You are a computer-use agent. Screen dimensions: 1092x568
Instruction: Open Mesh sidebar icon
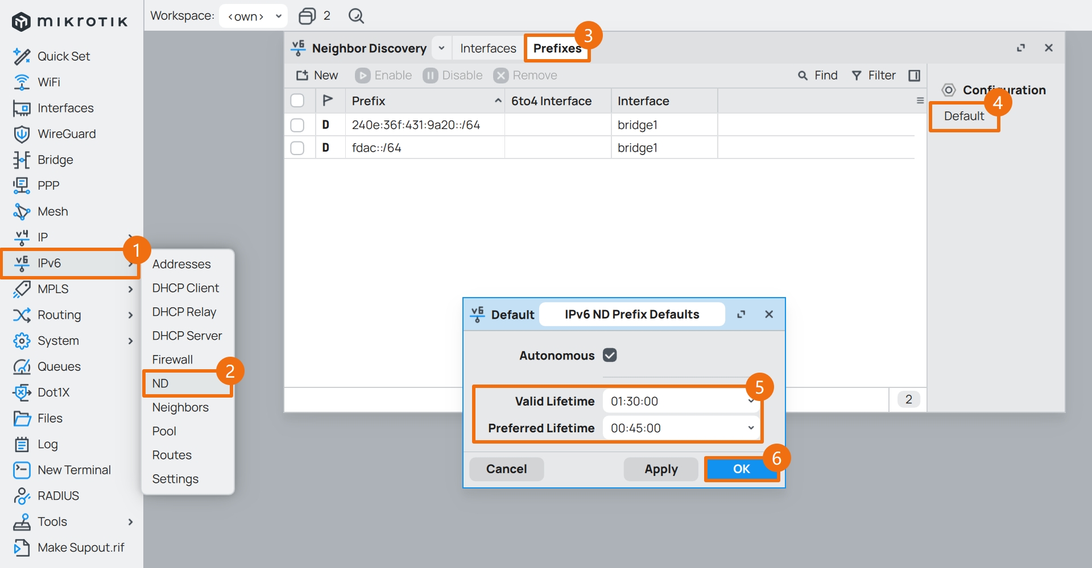click(22, 211)
